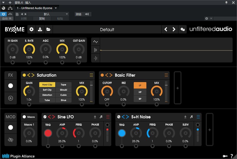The width and height of the screenshot is (237, 159).
Task: Change Sine LFO module type with arrows
Action: tap(52, 117)
